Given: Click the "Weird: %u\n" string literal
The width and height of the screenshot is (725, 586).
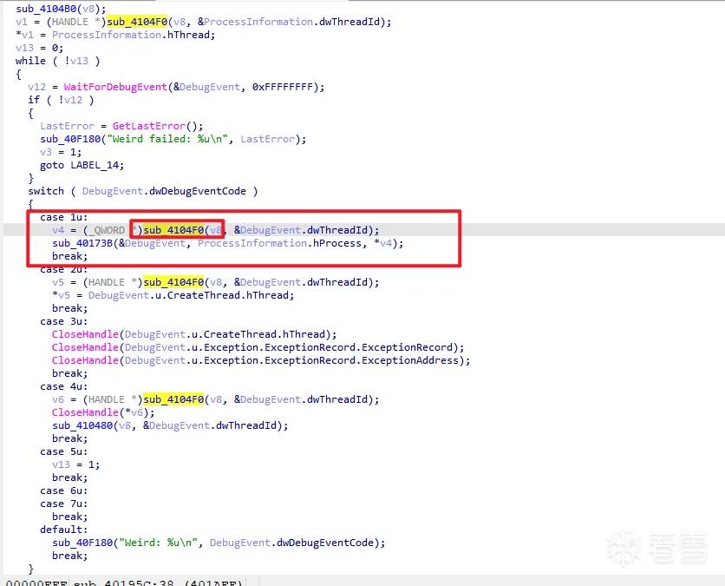Looking at the screenshot, I should coord(161,543).
